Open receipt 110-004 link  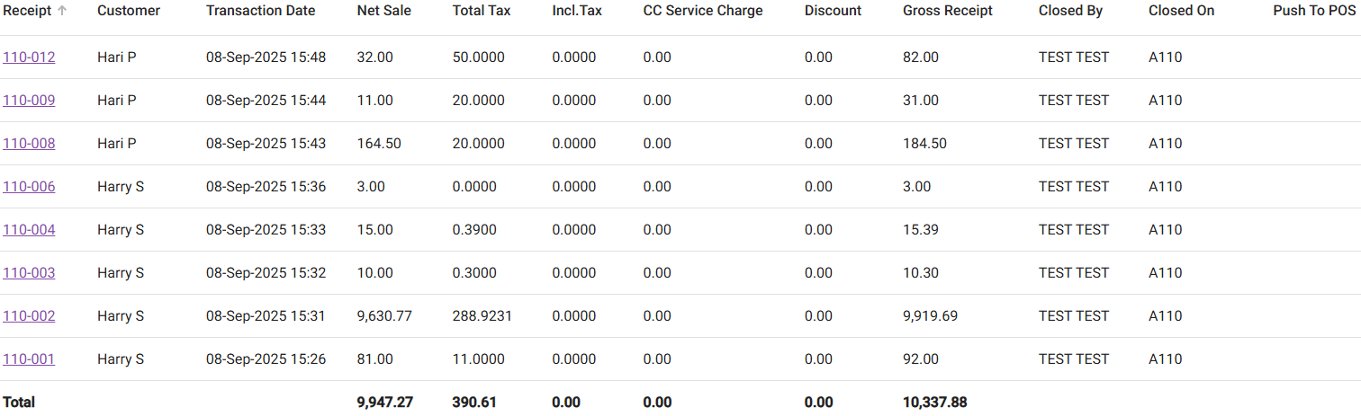click(29, 230)
